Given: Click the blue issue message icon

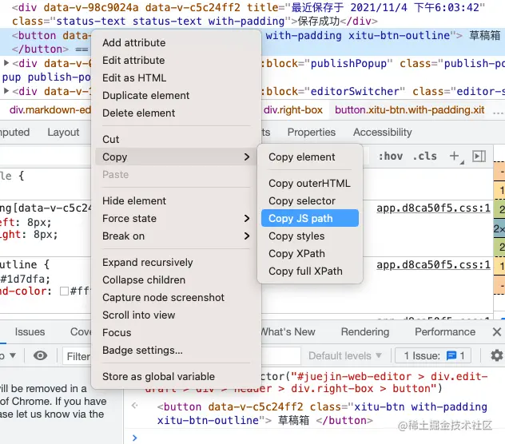Looking at the screenshot, I should (451, 356).
